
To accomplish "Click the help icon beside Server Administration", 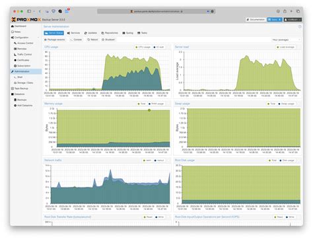I will [x=300, y=26].
